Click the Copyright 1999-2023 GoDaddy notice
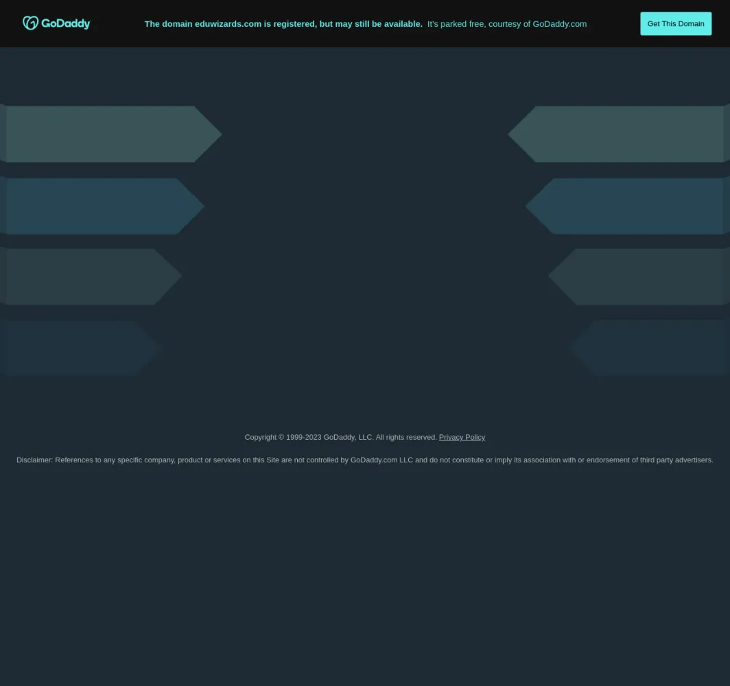This screenshot has width=730, height=686. click(341, 437)
